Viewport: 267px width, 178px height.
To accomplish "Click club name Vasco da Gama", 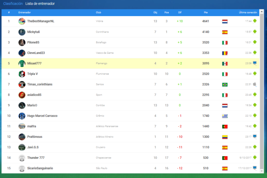I will 105,53.
